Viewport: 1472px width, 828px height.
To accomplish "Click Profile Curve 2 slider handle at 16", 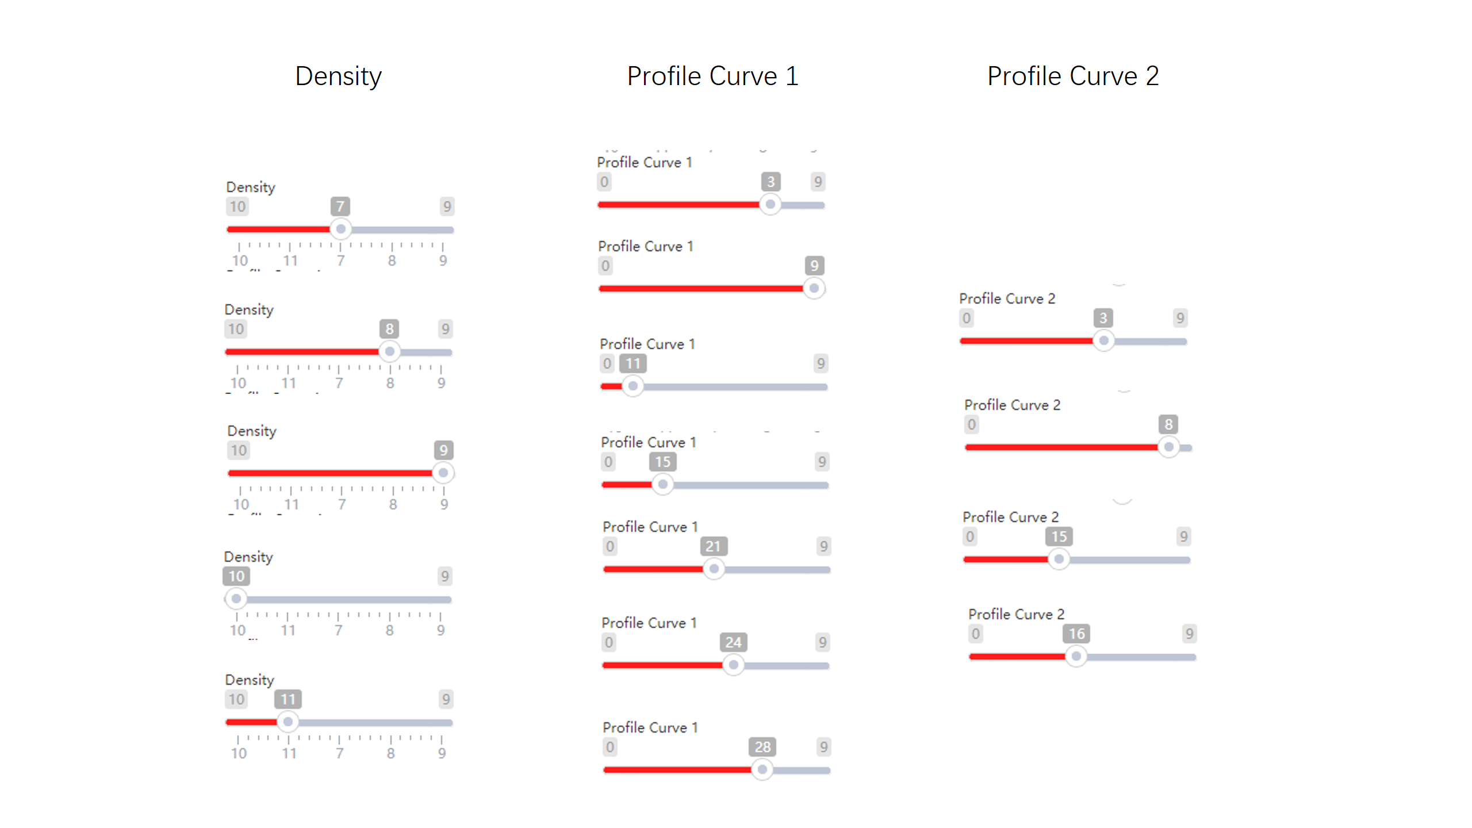I will pyautogui.click(x=1076, y=656).
